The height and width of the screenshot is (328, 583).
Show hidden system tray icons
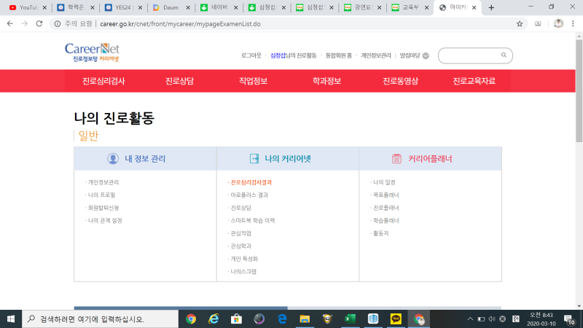tap(470, 319)
